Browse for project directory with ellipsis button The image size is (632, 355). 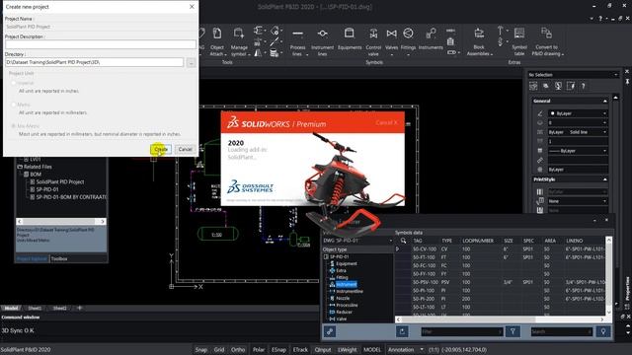click(x=191, y=62)
